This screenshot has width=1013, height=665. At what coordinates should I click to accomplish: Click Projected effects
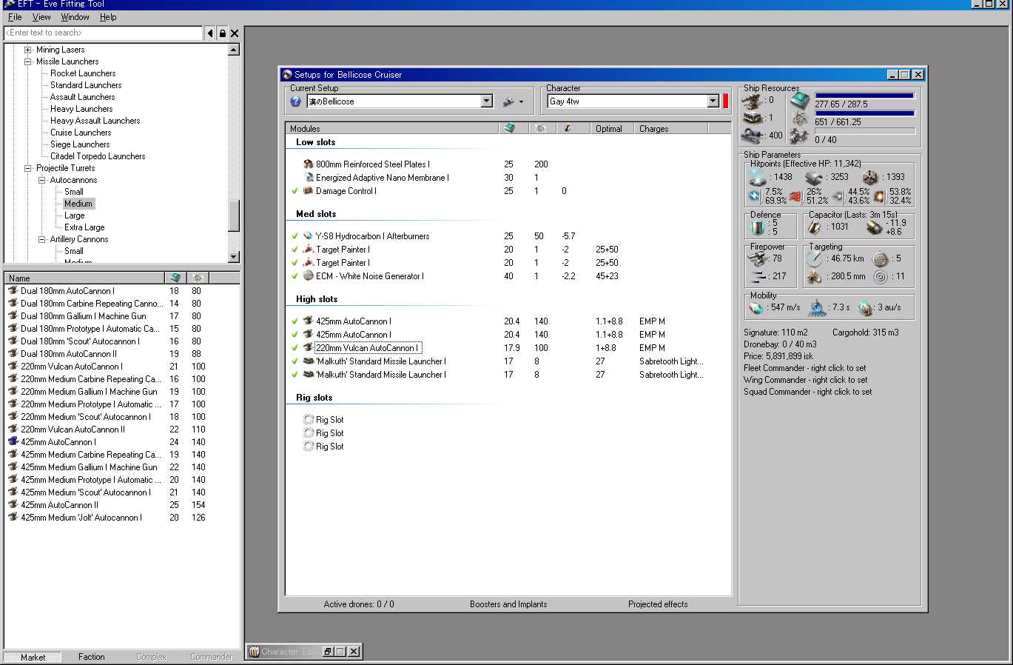pyautogui.click(x=658, y=604)
